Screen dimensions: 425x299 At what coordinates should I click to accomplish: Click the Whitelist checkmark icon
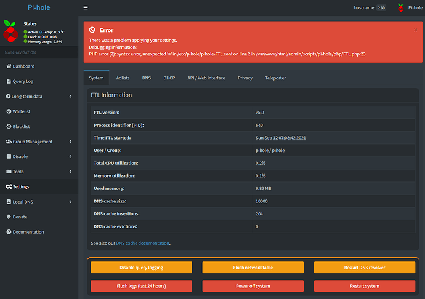pyautogui.click(x=9, y=111)
